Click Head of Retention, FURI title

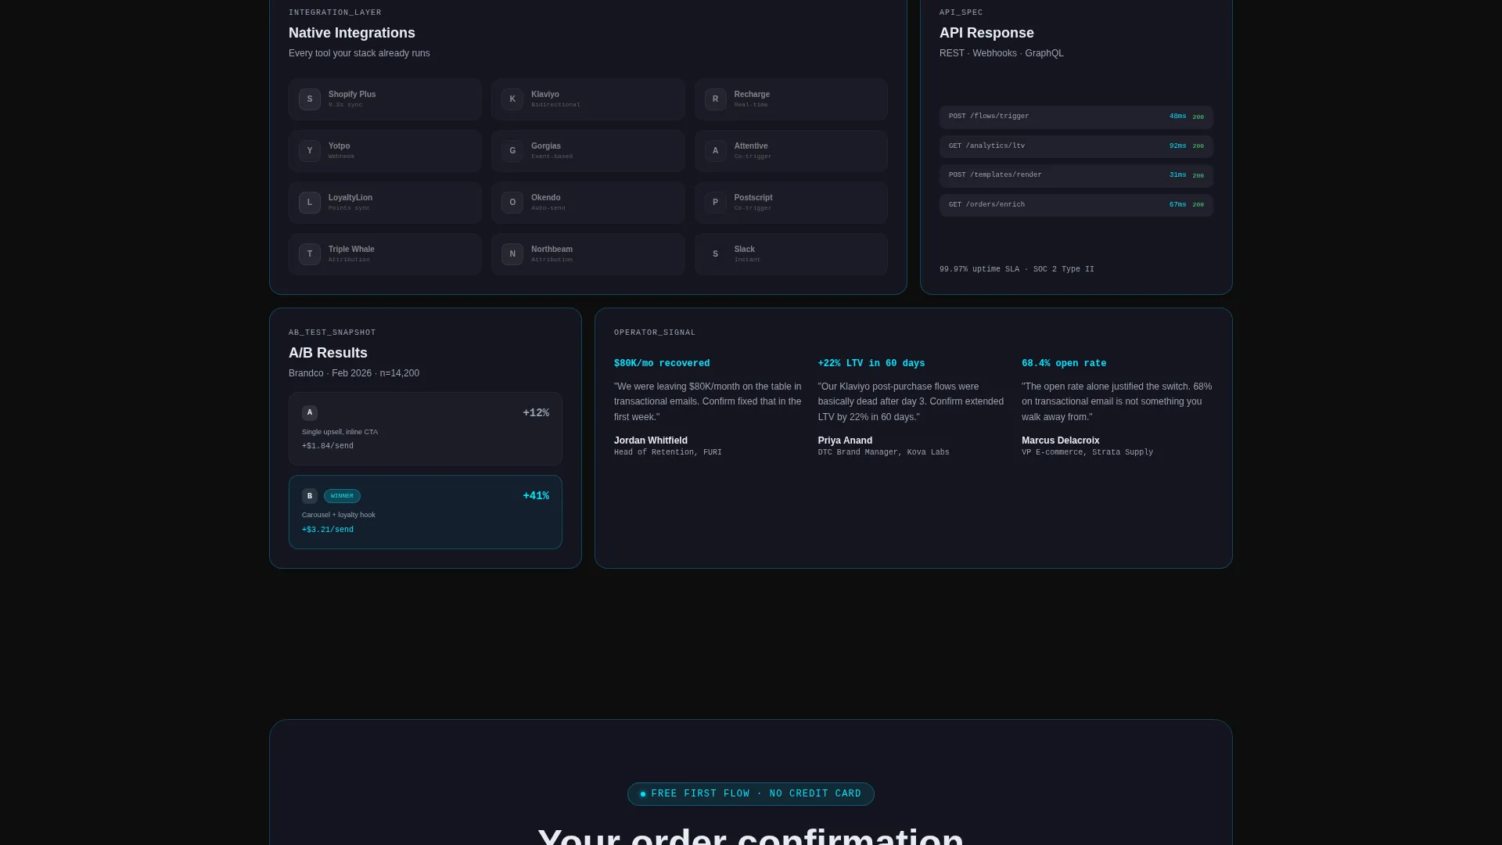pos(668,452)
